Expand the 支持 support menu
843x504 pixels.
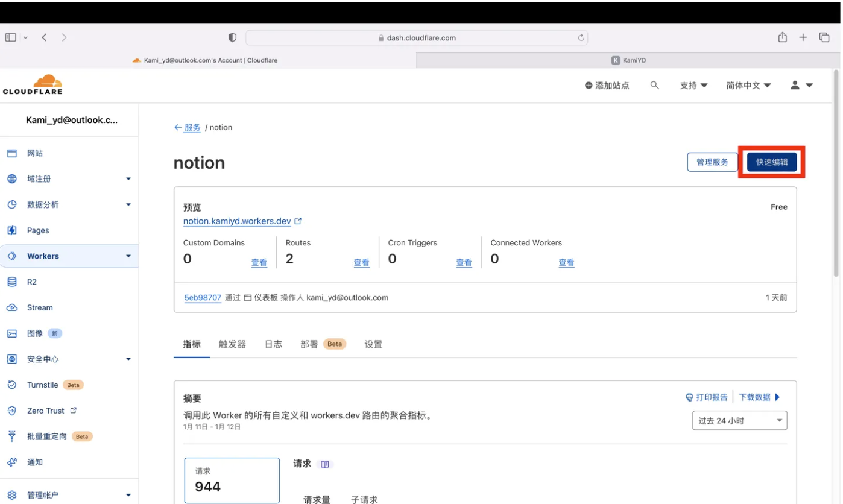click(x=693, y=86)
